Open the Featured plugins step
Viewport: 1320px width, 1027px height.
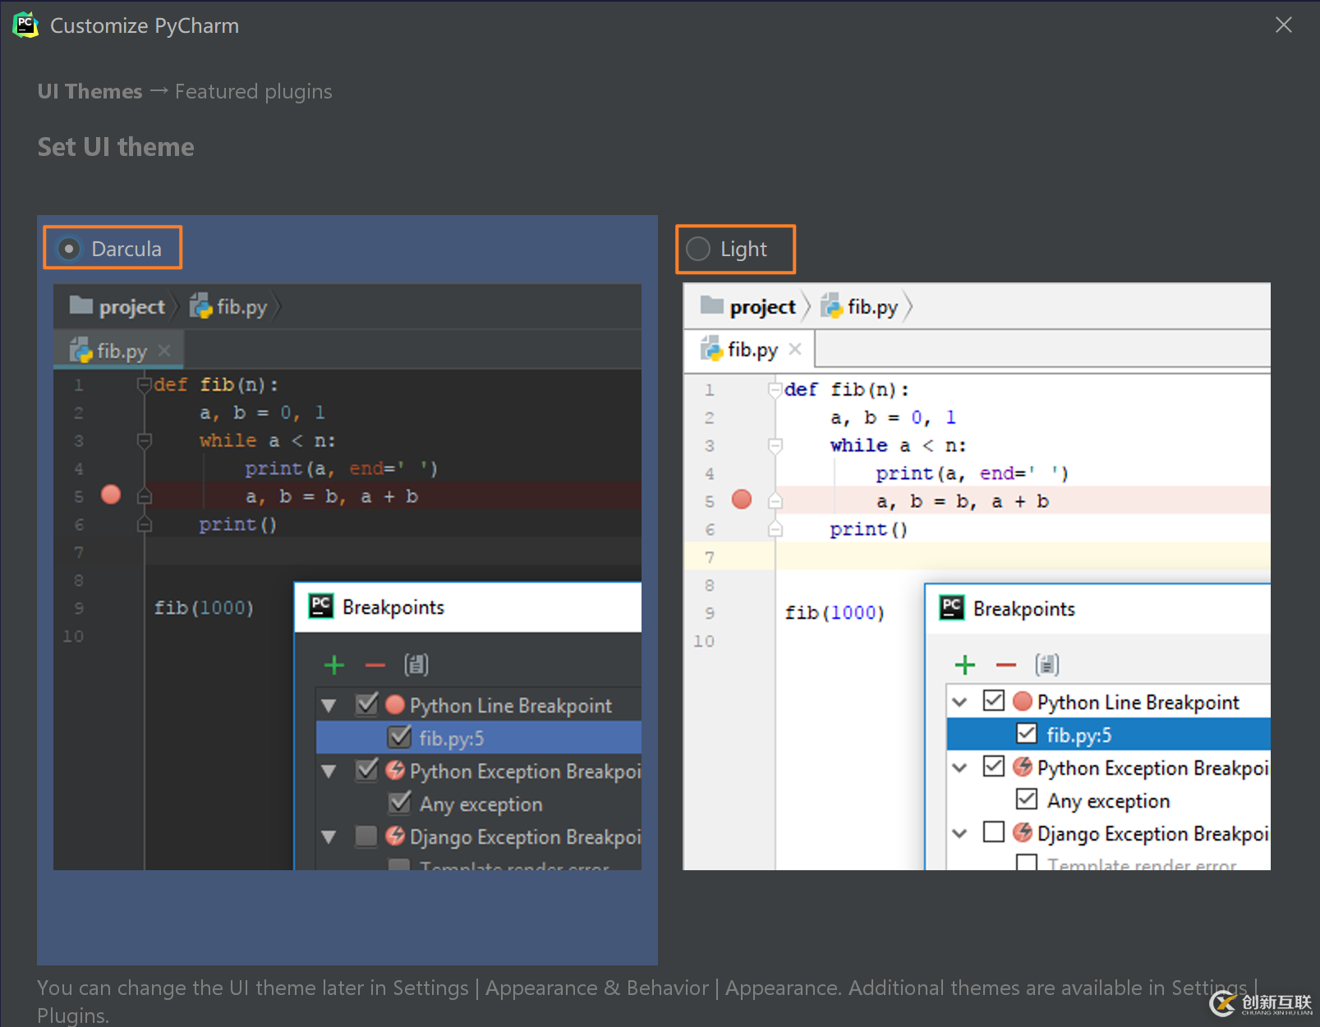pyautogui.click(x=253, y=91)
